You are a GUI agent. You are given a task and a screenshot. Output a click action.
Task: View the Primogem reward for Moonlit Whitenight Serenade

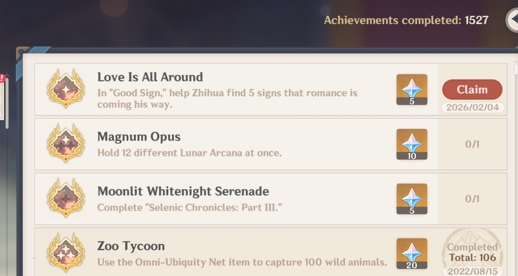click(x=412, y=199)
